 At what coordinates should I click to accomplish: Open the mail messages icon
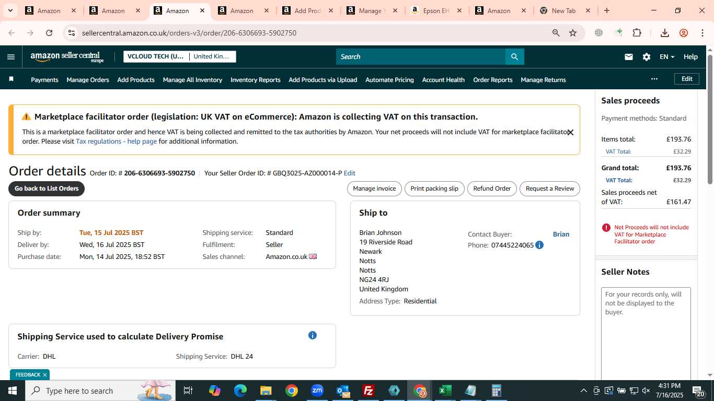tap(629, 57)
